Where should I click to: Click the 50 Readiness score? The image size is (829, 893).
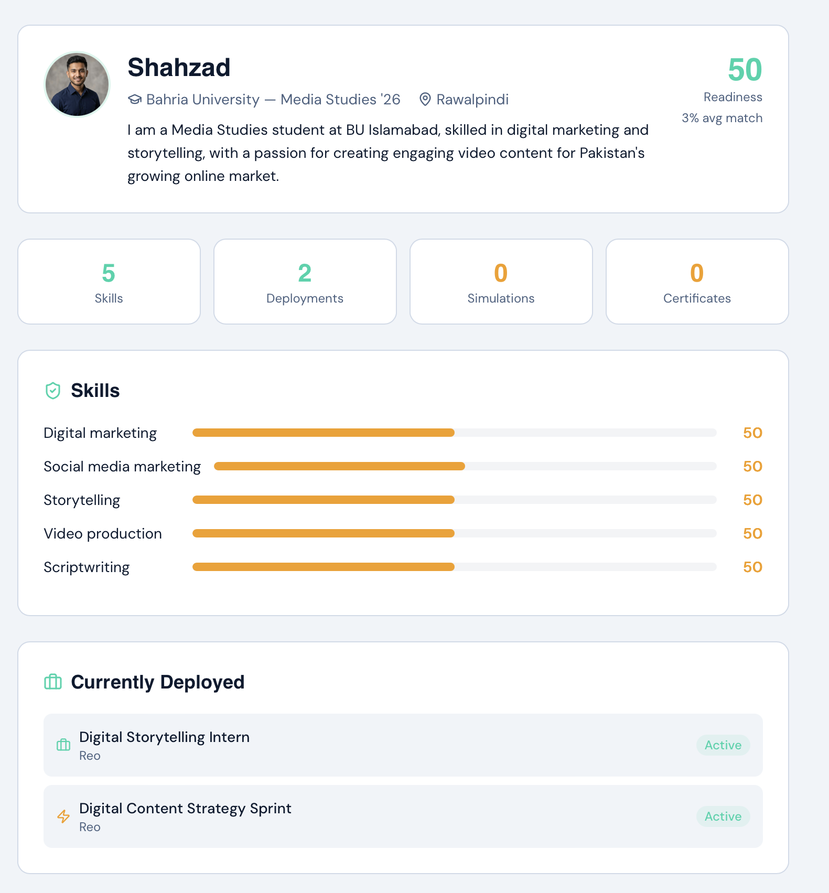tap(745, 70)
